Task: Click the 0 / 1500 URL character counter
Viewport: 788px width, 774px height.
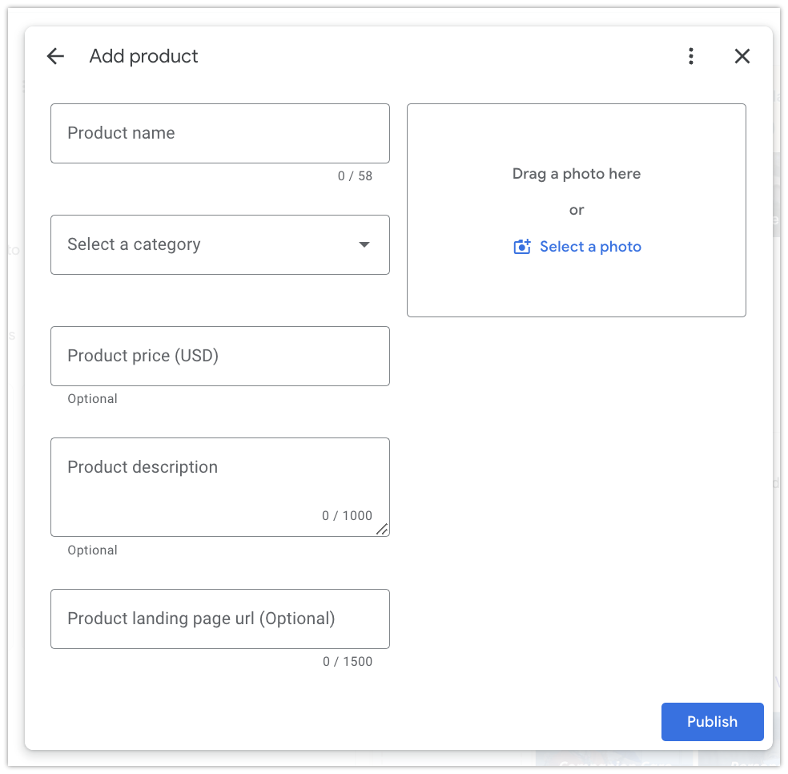Action: tap(348, 662)
